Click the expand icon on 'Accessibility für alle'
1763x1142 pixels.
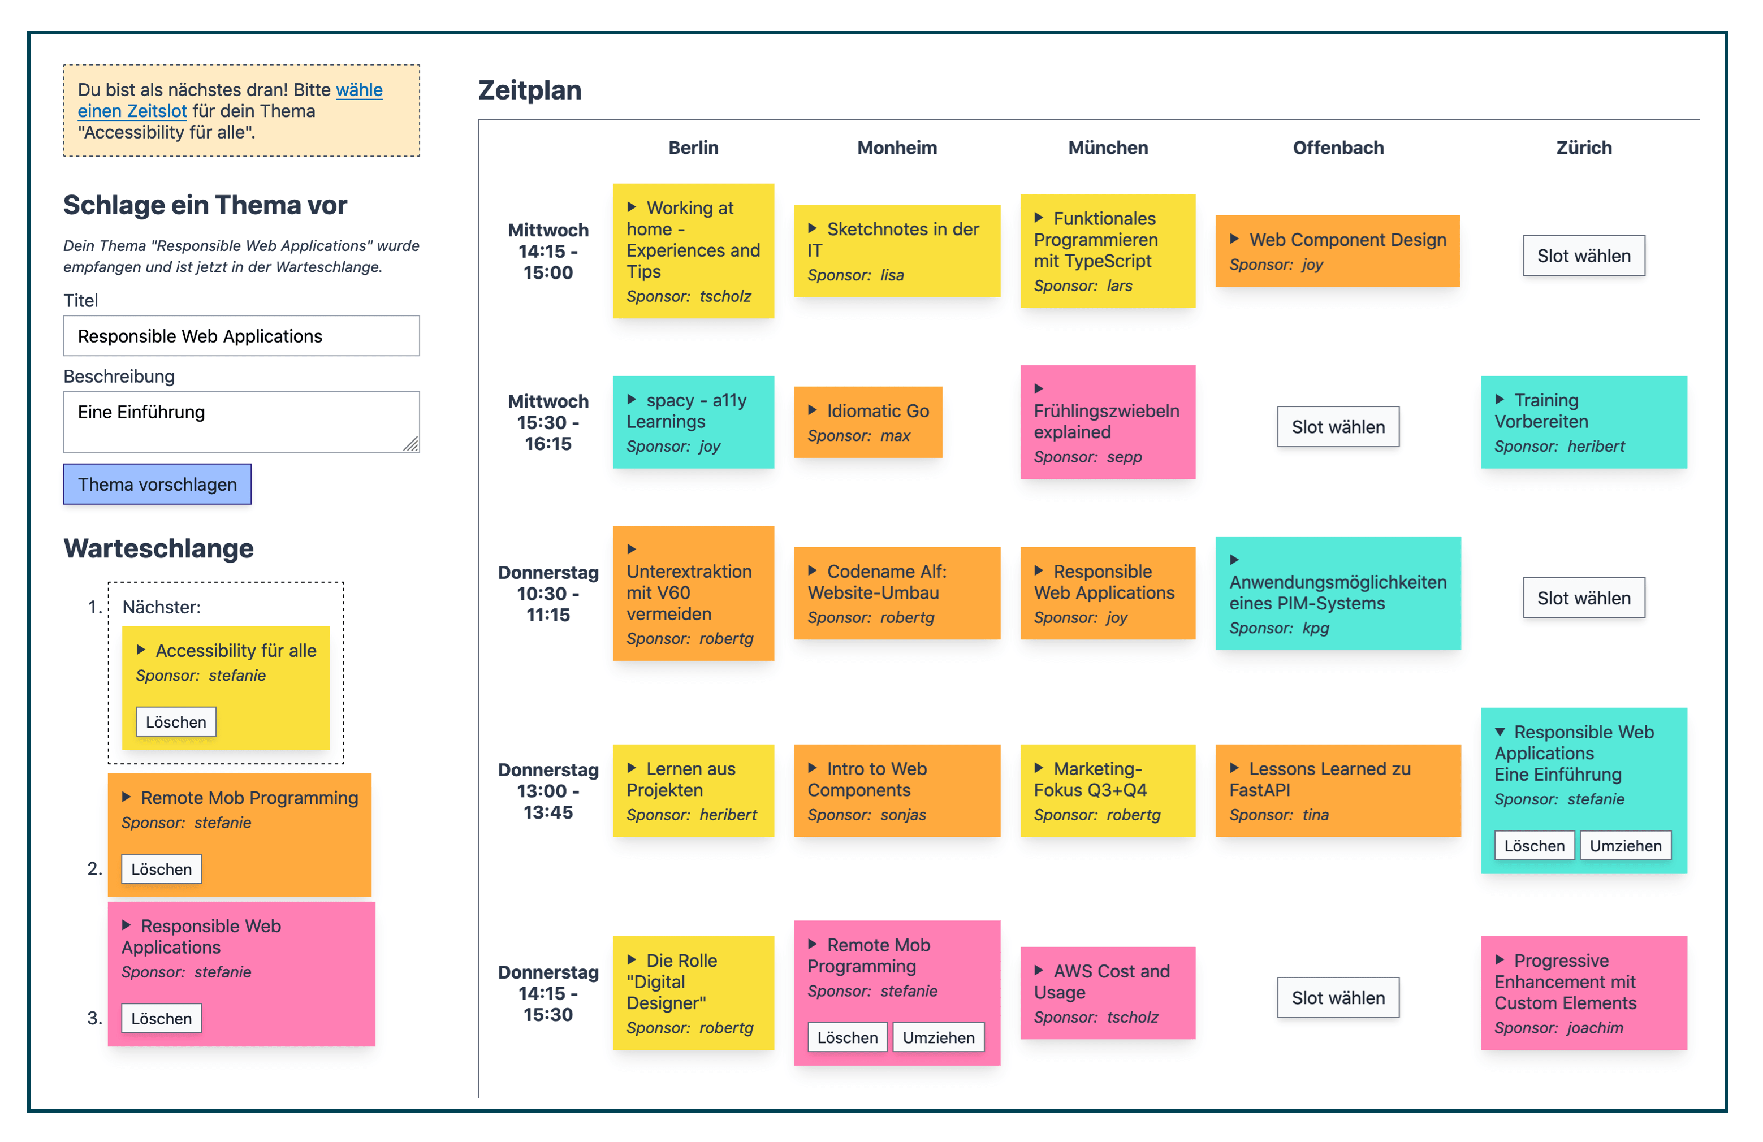point(140,652)
